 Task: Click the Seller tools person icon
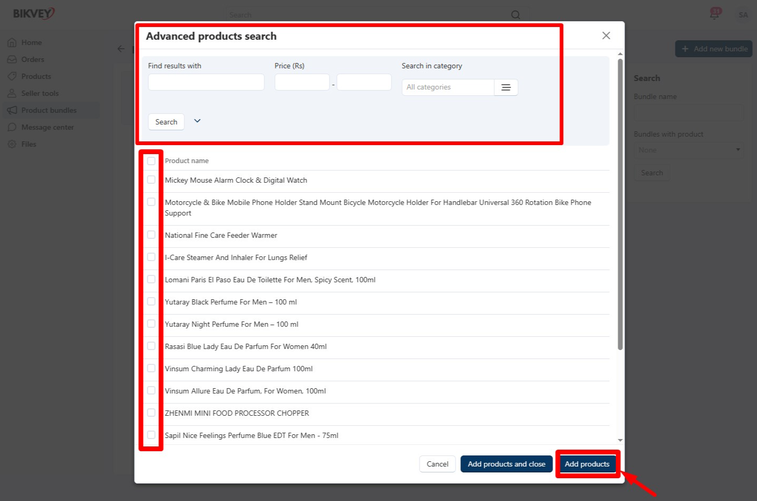click(x=12, y=93)
